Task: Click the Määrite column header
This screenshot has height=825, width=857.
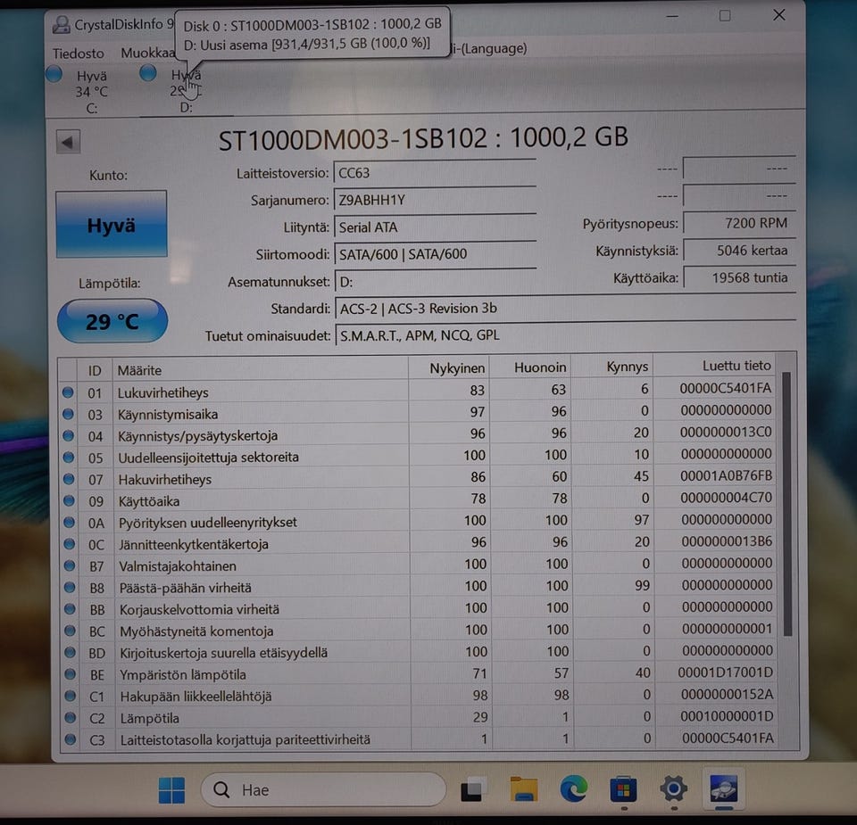Action: [x=260, y=369]
